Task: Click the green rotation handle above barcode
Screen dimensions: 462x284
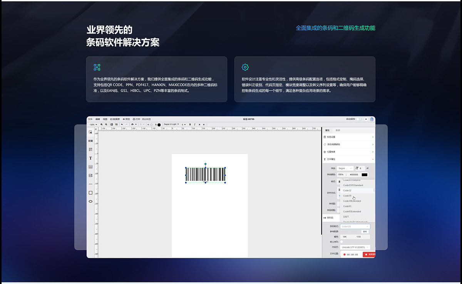Action: (x=205, y=164)
